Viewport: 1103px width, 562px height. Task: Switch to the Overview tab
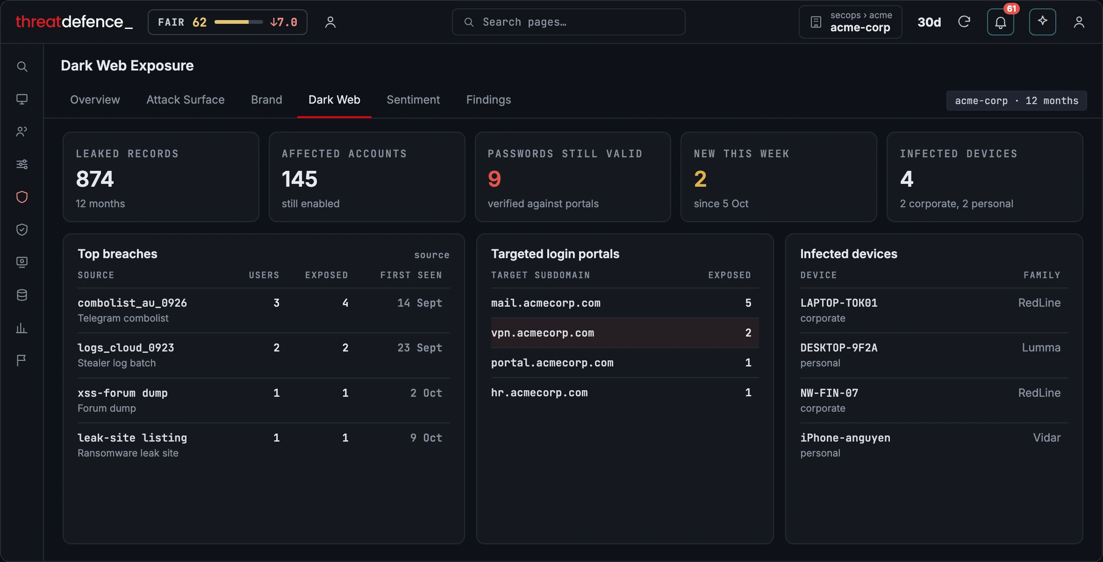(x=95, y=99)
